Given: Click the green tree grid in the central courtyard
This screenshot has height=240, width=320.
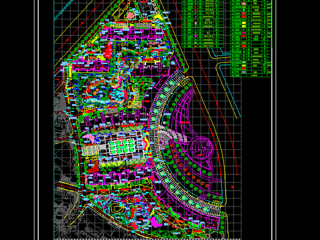Looking at the screenshot, I should pyautogui.click(x=122, y=147).
